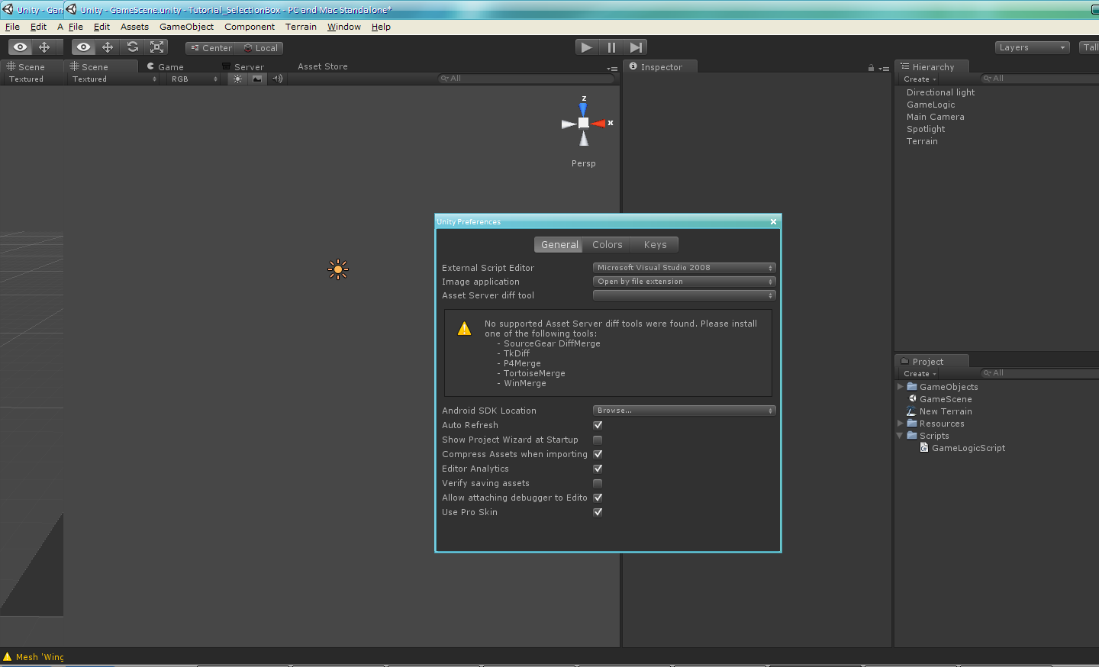Toggle scene audio speaker icon
This screenshot has width=1099, height=667.
(x=277, y=79)
